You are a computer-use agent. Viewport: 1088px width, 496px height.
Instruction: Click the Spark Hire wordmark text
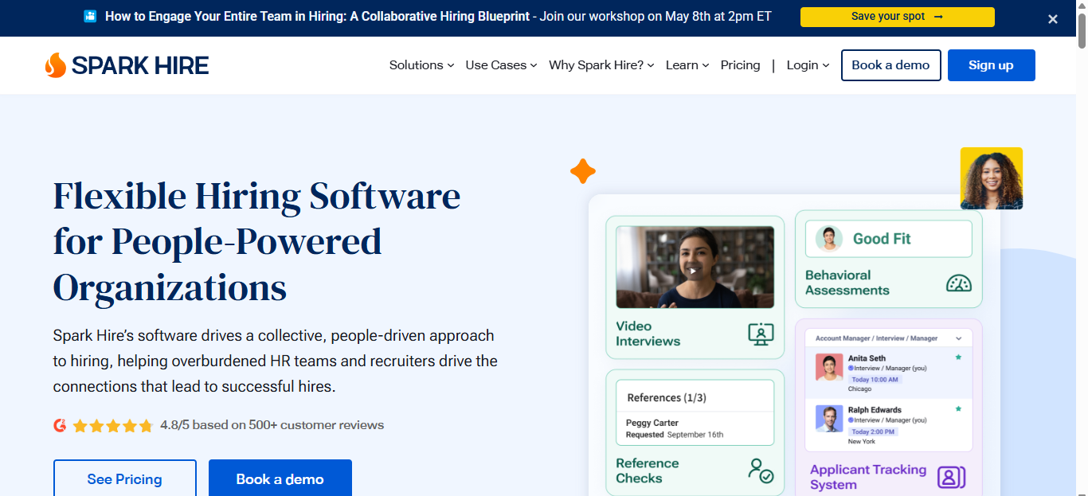[x=140, y=66]
